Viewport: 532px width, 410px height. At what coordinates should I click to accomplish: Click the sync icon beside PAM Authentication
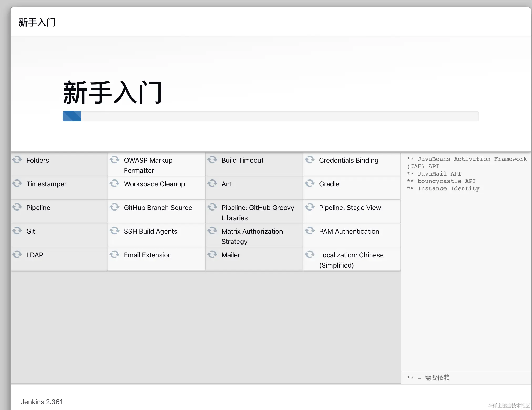coord(310,231)
